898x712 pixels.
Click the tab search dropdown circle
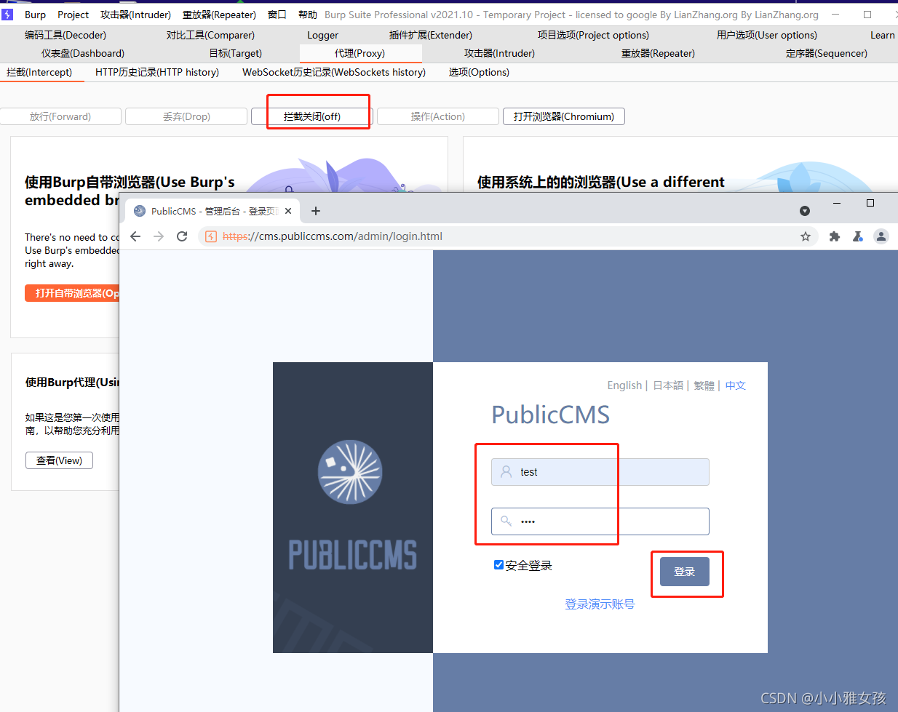805,211
